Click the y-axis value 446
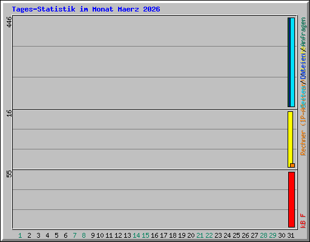The width and height of the screenshot is (310, 242). (x=9, y=22)
